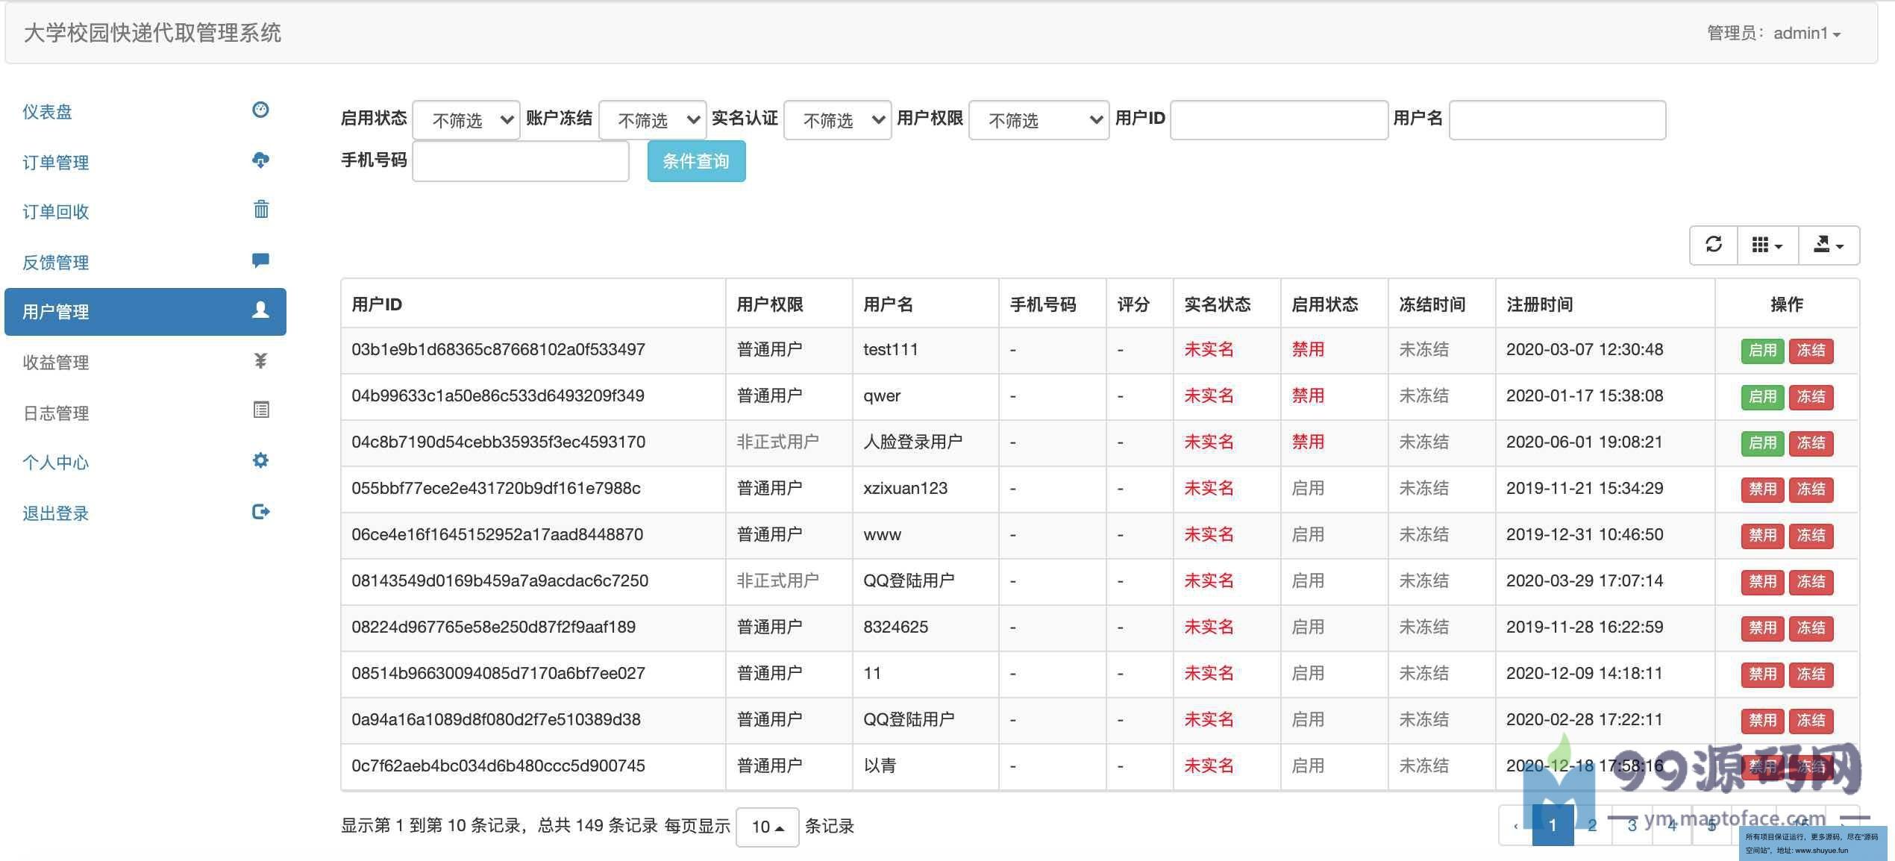Screen dimensions: 1895x861
Task: Click 禁用 for user www
Action: pyautogui.click(x=1762, y=536)
